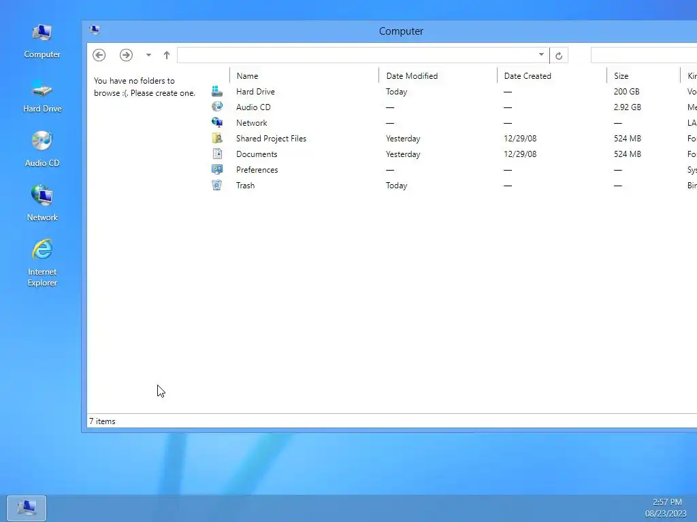This screenshot has width=697, height=522.
Task: Expand the address bar dropdown
Action: point(541,54)
